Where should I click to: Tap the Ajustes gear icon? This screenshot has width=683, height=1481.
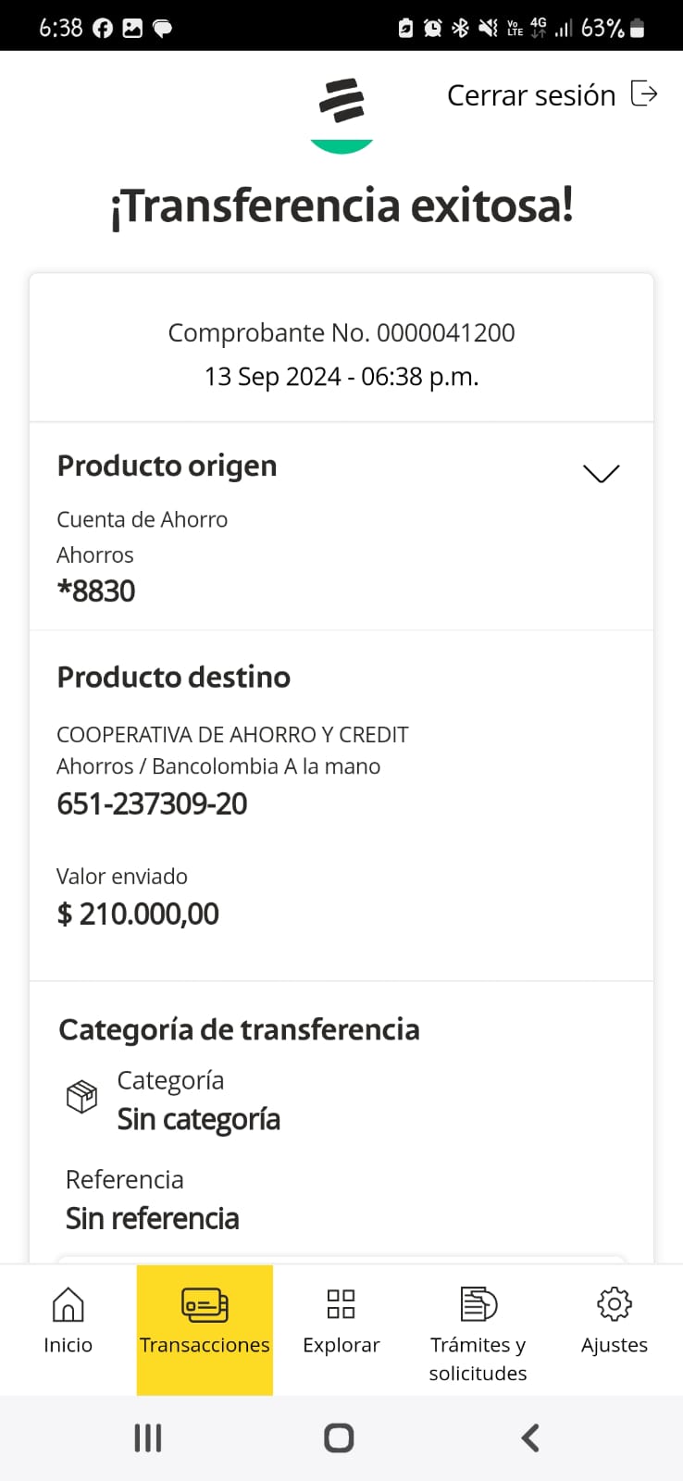615,1304
